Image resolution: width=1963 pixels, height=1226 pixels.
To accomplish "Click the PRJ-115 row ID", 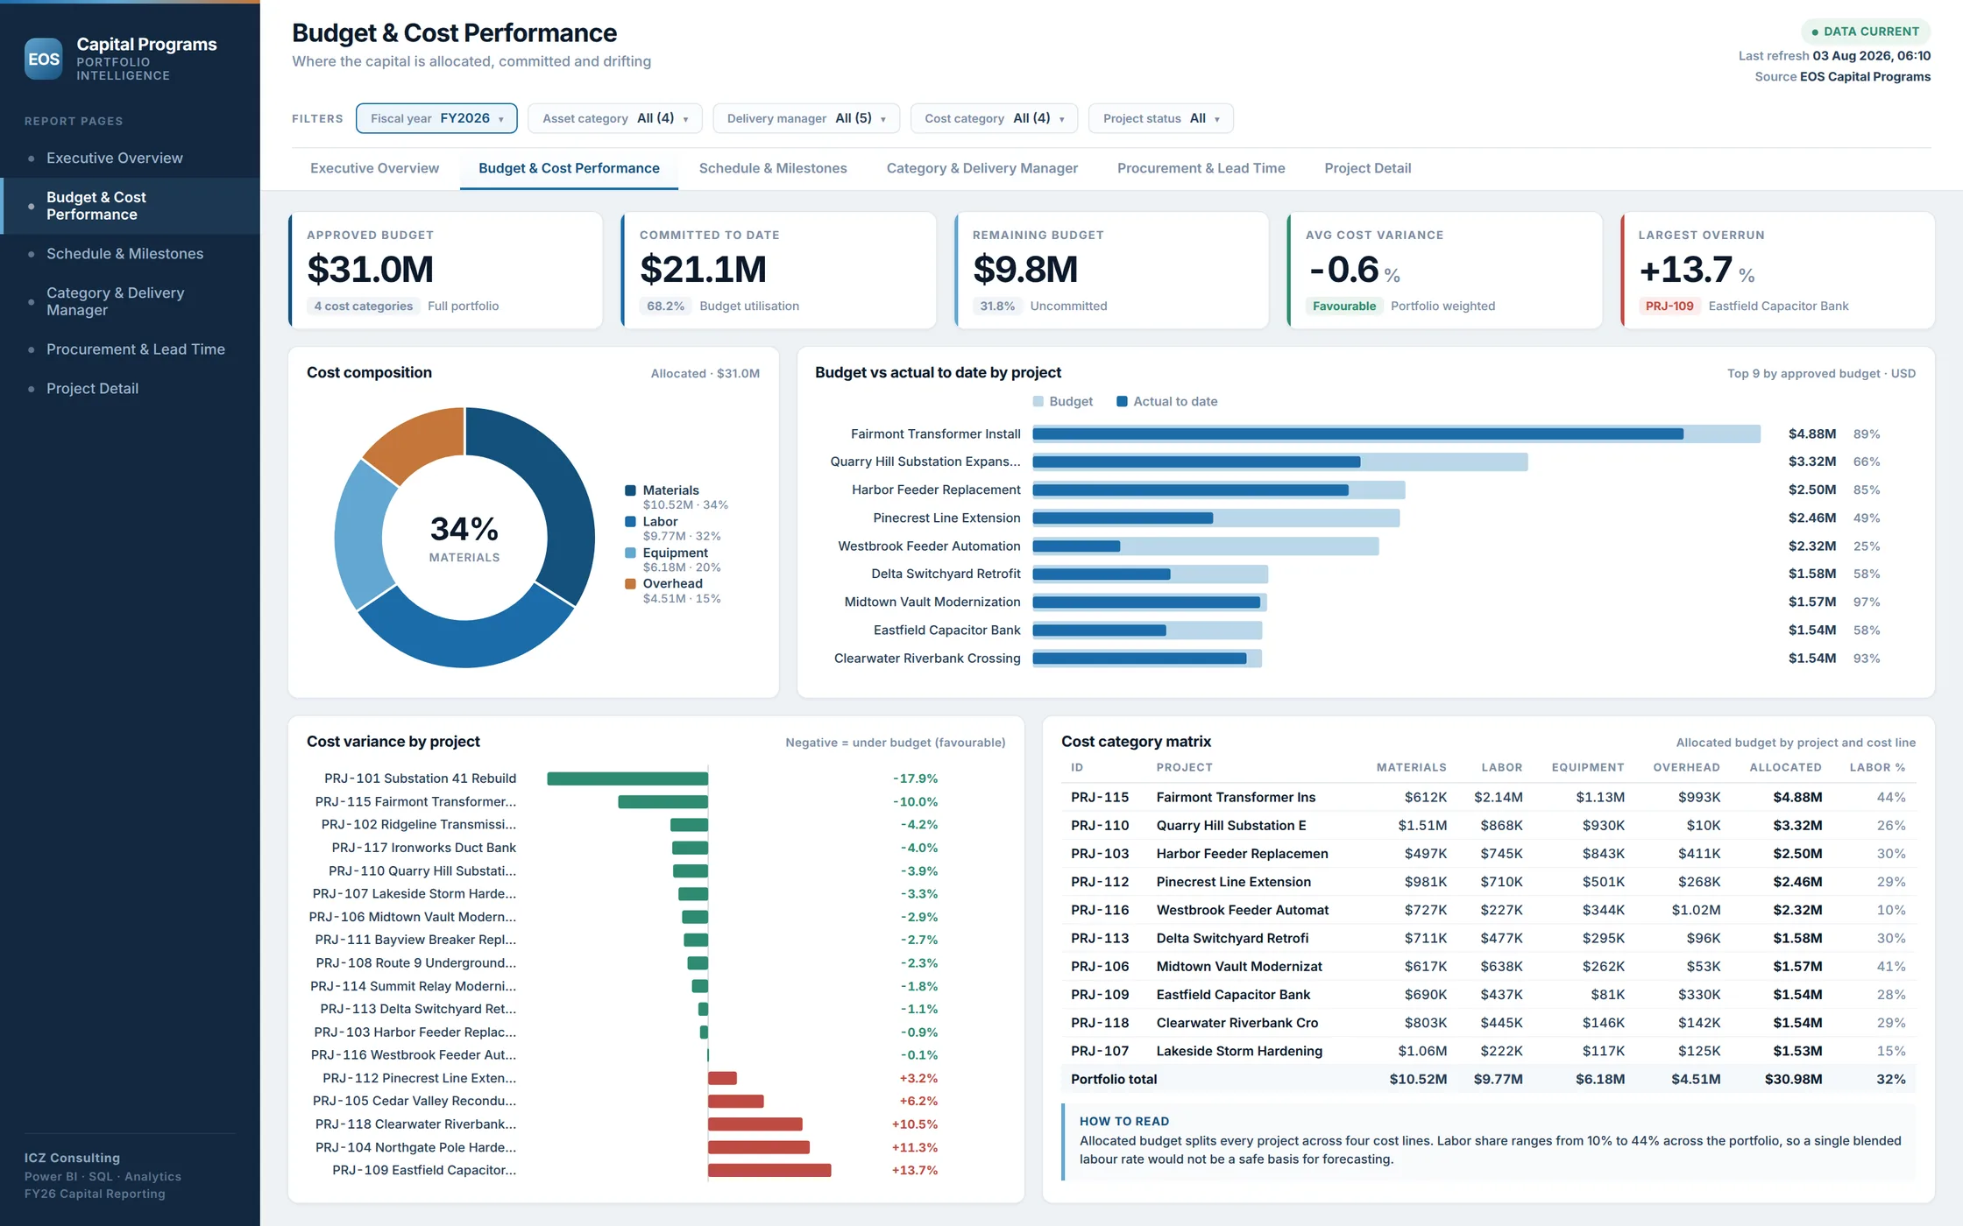I will tap(1099, 797).
